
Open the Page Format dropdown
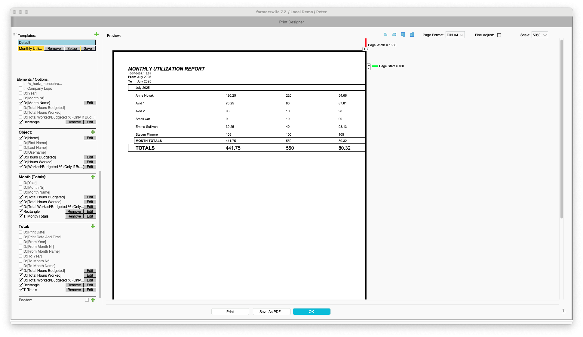pyautogui.click(x=455, y=35)
